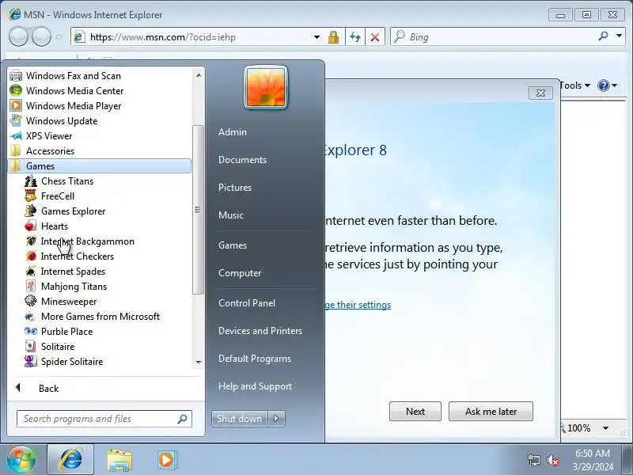Open Windows Update icon
Screen dimensions: 633x475
point(16,121)
